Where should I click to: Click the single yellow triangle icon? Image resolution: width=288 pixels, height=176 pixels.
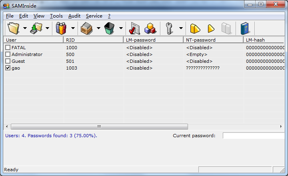pos(211,28)
